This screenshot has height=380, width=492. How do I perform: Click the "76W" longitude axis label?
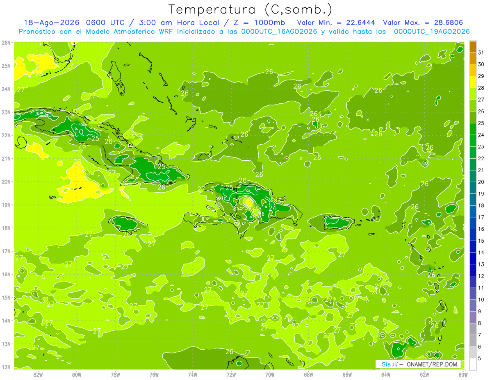[x=154, y=374]
